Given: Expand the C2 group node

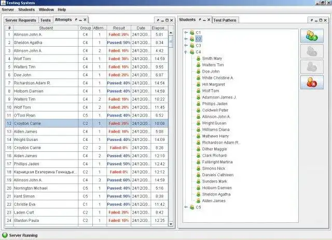Looking at the screenshot, I should pos(186,39).
